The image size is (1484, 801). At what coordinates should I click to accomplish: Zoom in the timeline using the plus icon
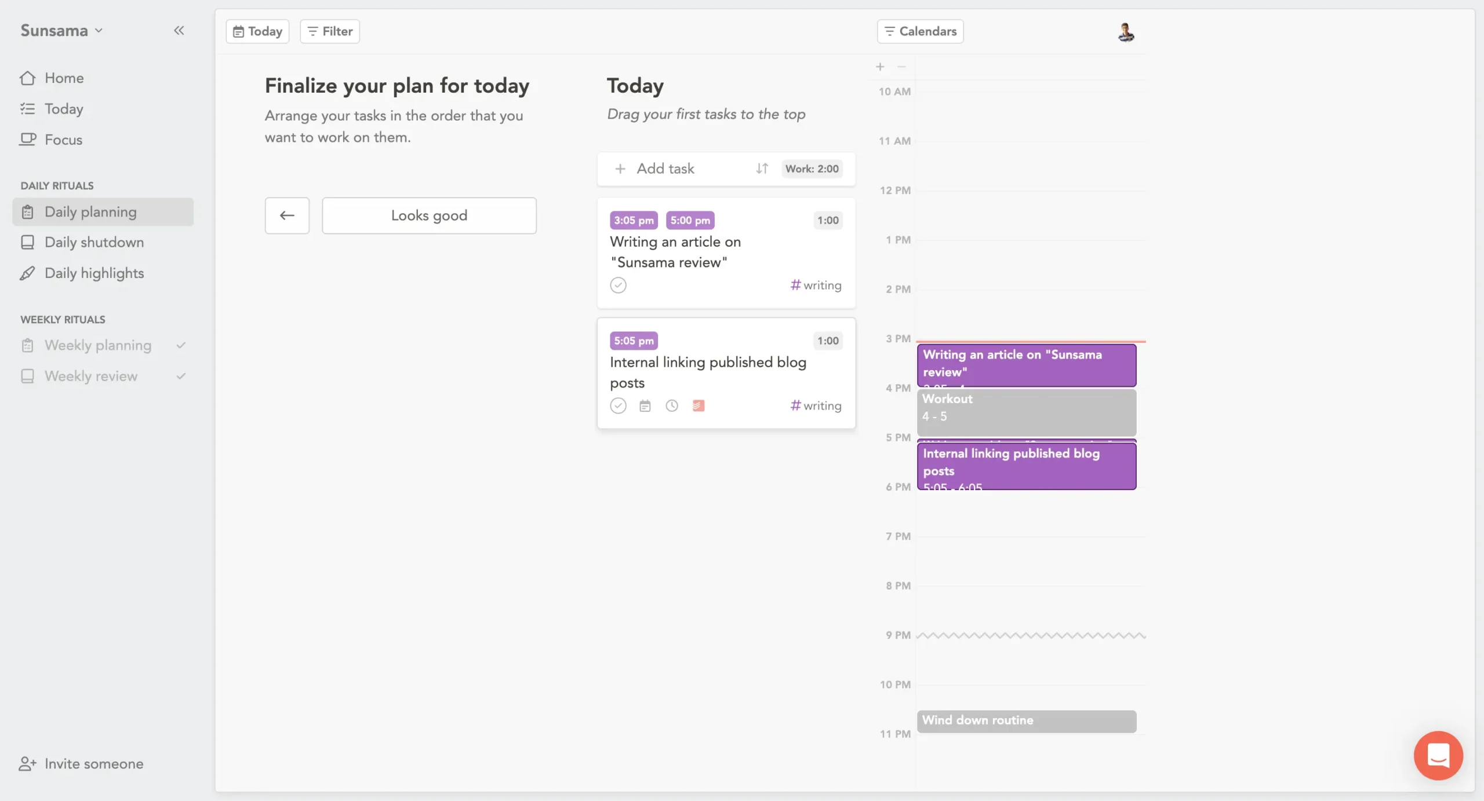[879, 67]
